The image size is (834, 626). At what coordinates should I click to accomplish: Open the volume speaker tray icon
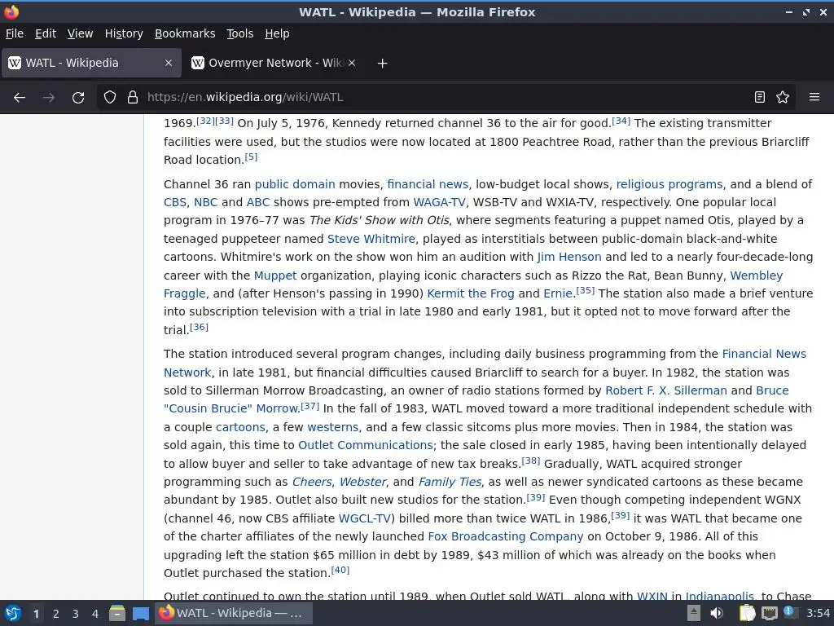click(x=717, y=613)
